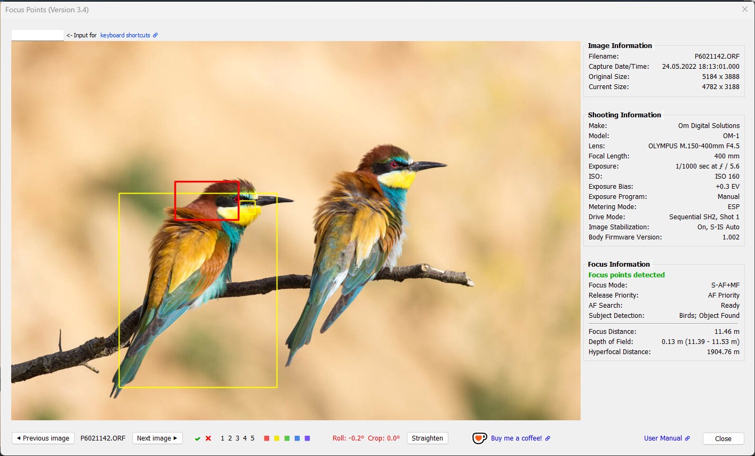This screenshot has height=456, width=755.
Task: Click the Focal Length value 400 mm
Action: click(x=727, y=156)
